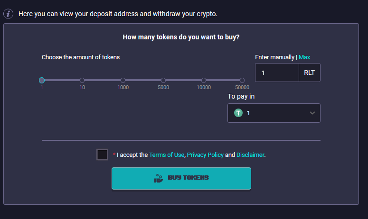Image resolution: width=368 pixels, height=219 pixels.
Task: Open the To pay in currency selector
Action: point(274,113)
